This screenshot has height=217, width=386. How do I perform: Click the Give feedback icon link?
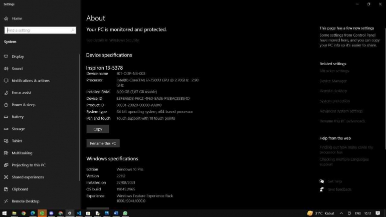[x=322, y=189]
